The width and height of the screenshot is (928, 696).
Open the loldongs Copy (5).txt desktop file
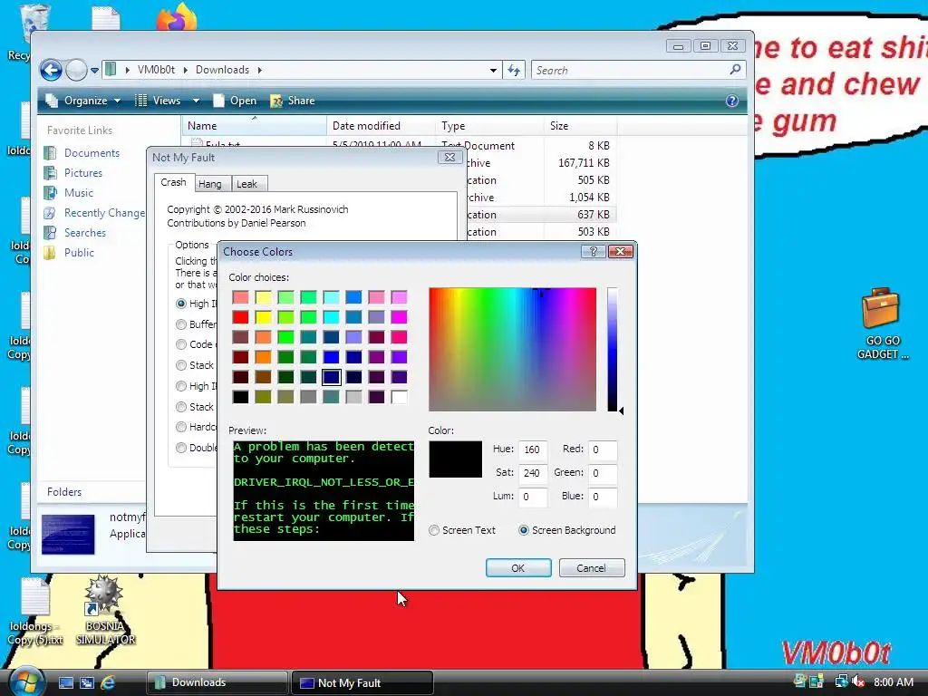click(x=35, y=612)
